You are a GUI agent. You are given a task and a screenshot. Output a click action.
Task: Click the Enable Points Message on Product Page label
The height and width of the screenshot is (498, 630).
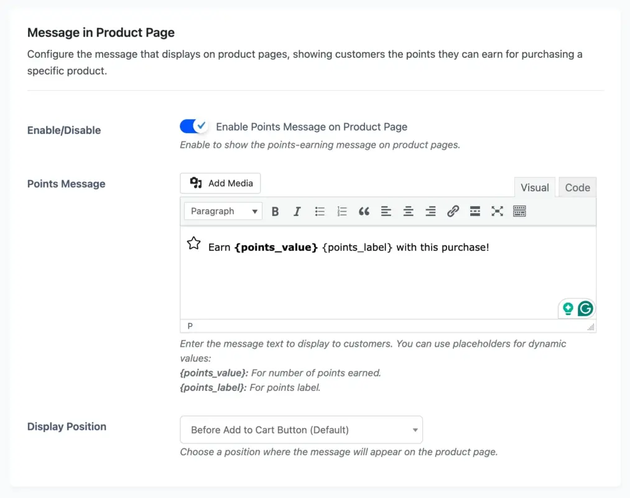click(312, 127)
